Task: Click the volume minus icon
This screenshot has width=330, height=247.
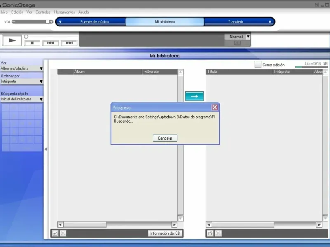Action: (14, 22)
